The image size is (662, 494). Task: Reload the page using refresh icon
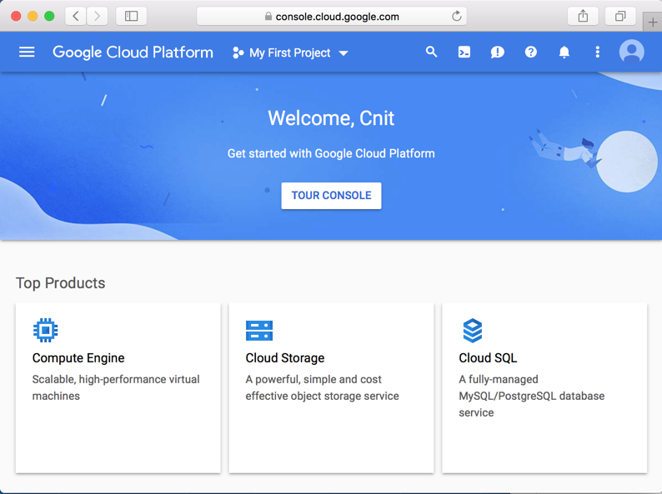456,17
